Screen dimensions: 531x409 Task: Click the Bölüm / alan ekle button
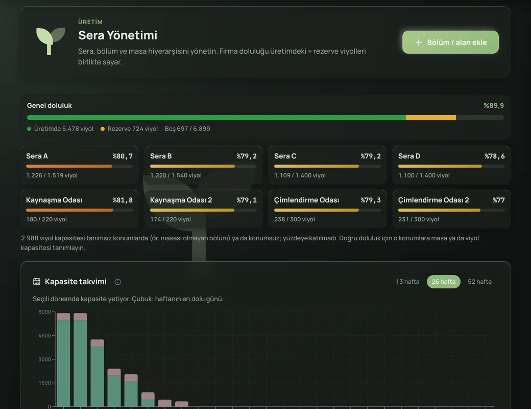tap(450, 42)
